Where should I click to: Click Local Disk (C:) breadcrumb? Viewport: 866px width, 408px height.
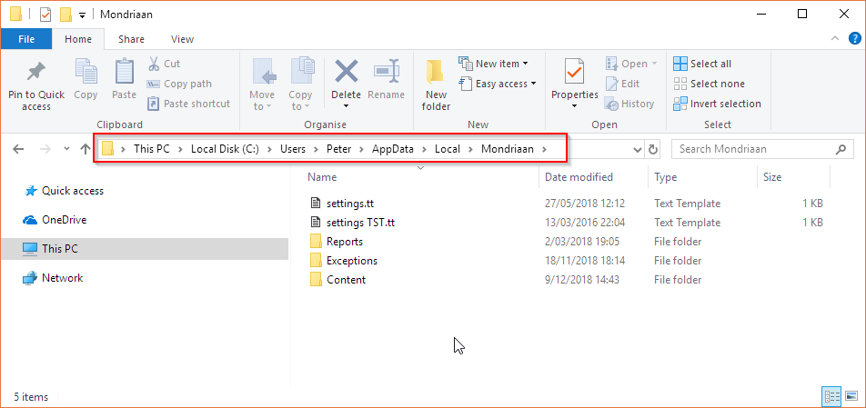[x=225, y=149]
